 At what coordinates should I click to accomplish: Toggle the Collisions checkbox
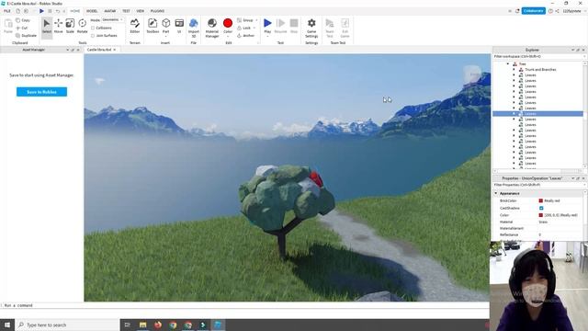tap(93, 28)
